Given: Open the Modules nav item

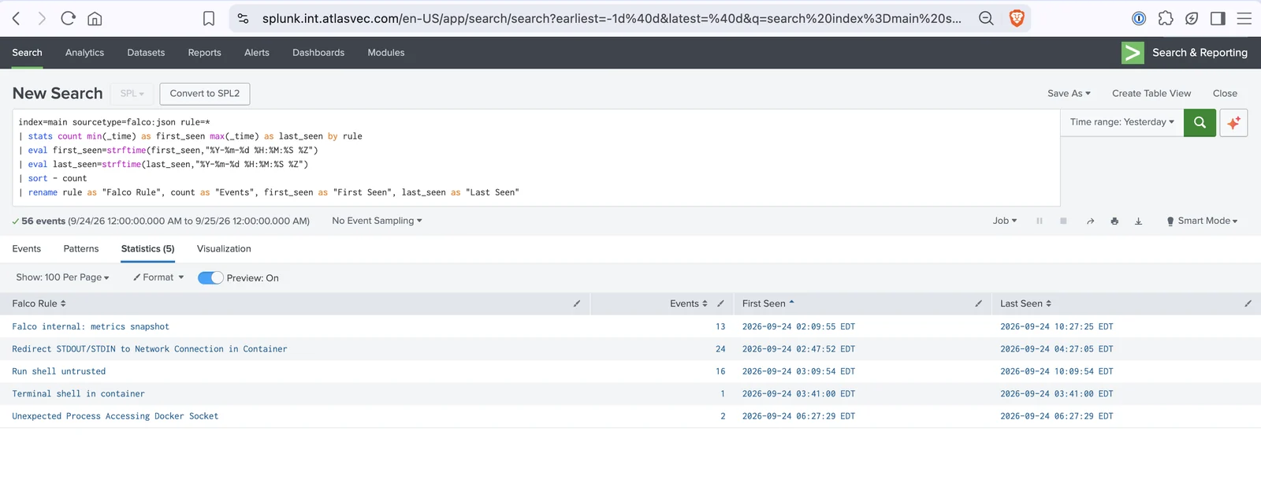Looking at the screenshot, I should [386, 53].
